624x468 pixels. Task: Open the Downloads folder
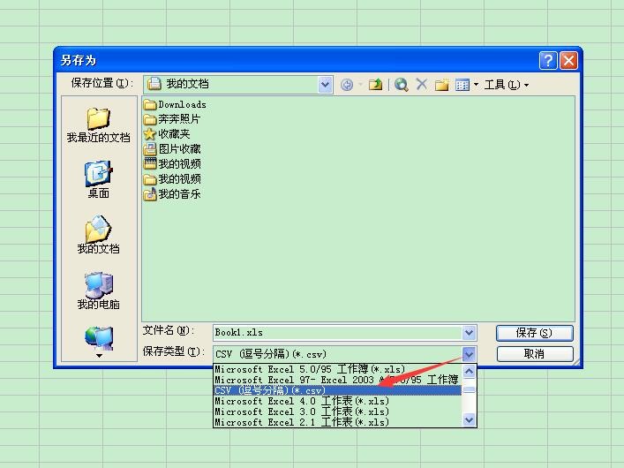[175, 105]
